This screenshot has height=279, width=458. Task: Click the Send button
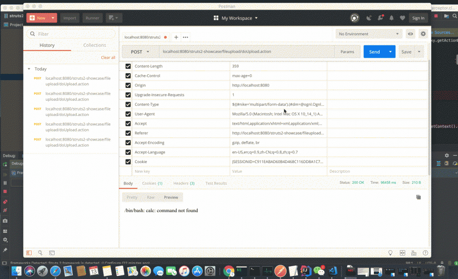point(375,52)
